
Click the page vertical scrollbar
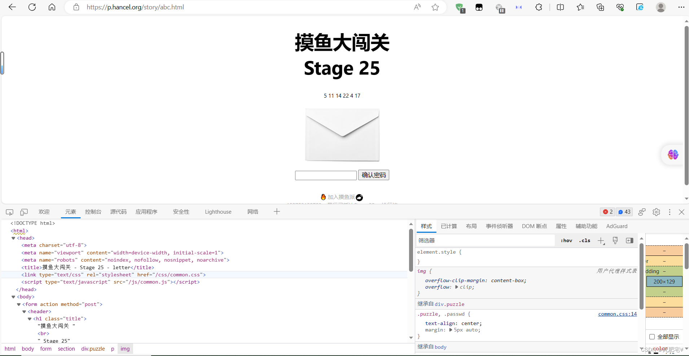(686, 106)
